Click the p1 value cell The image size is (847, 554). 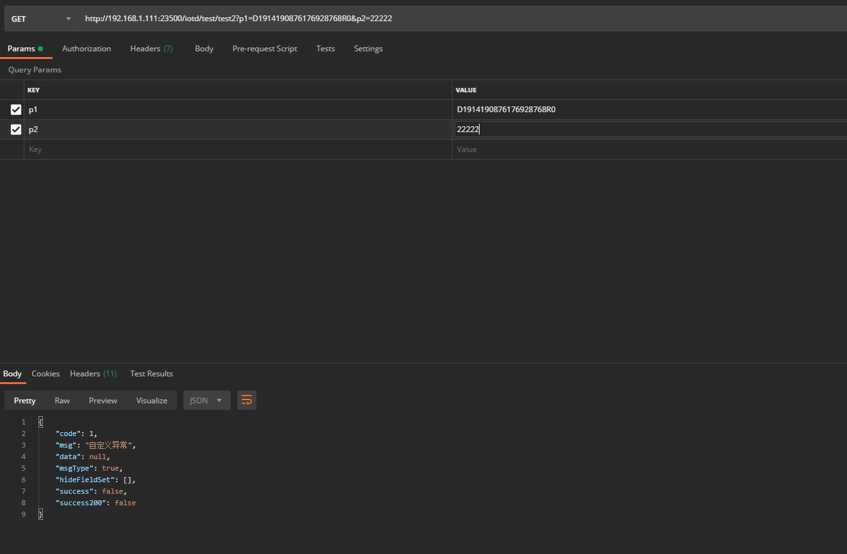641,110
